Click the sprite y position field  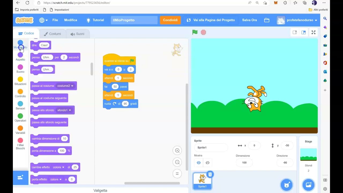tap(287, 146)
